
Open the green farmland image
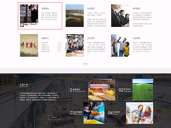click(143, 90)
